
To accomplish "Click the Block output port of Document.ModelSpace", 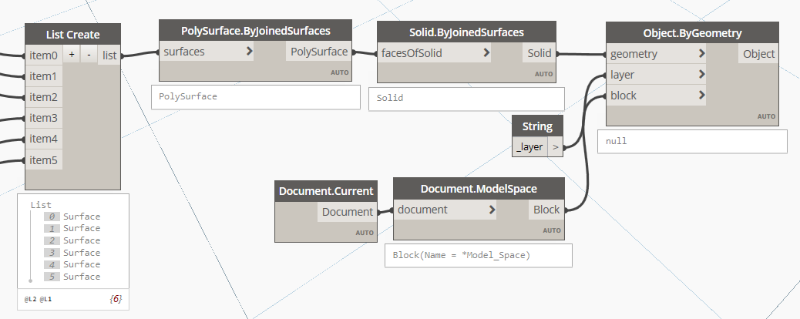I will (546, 210).
